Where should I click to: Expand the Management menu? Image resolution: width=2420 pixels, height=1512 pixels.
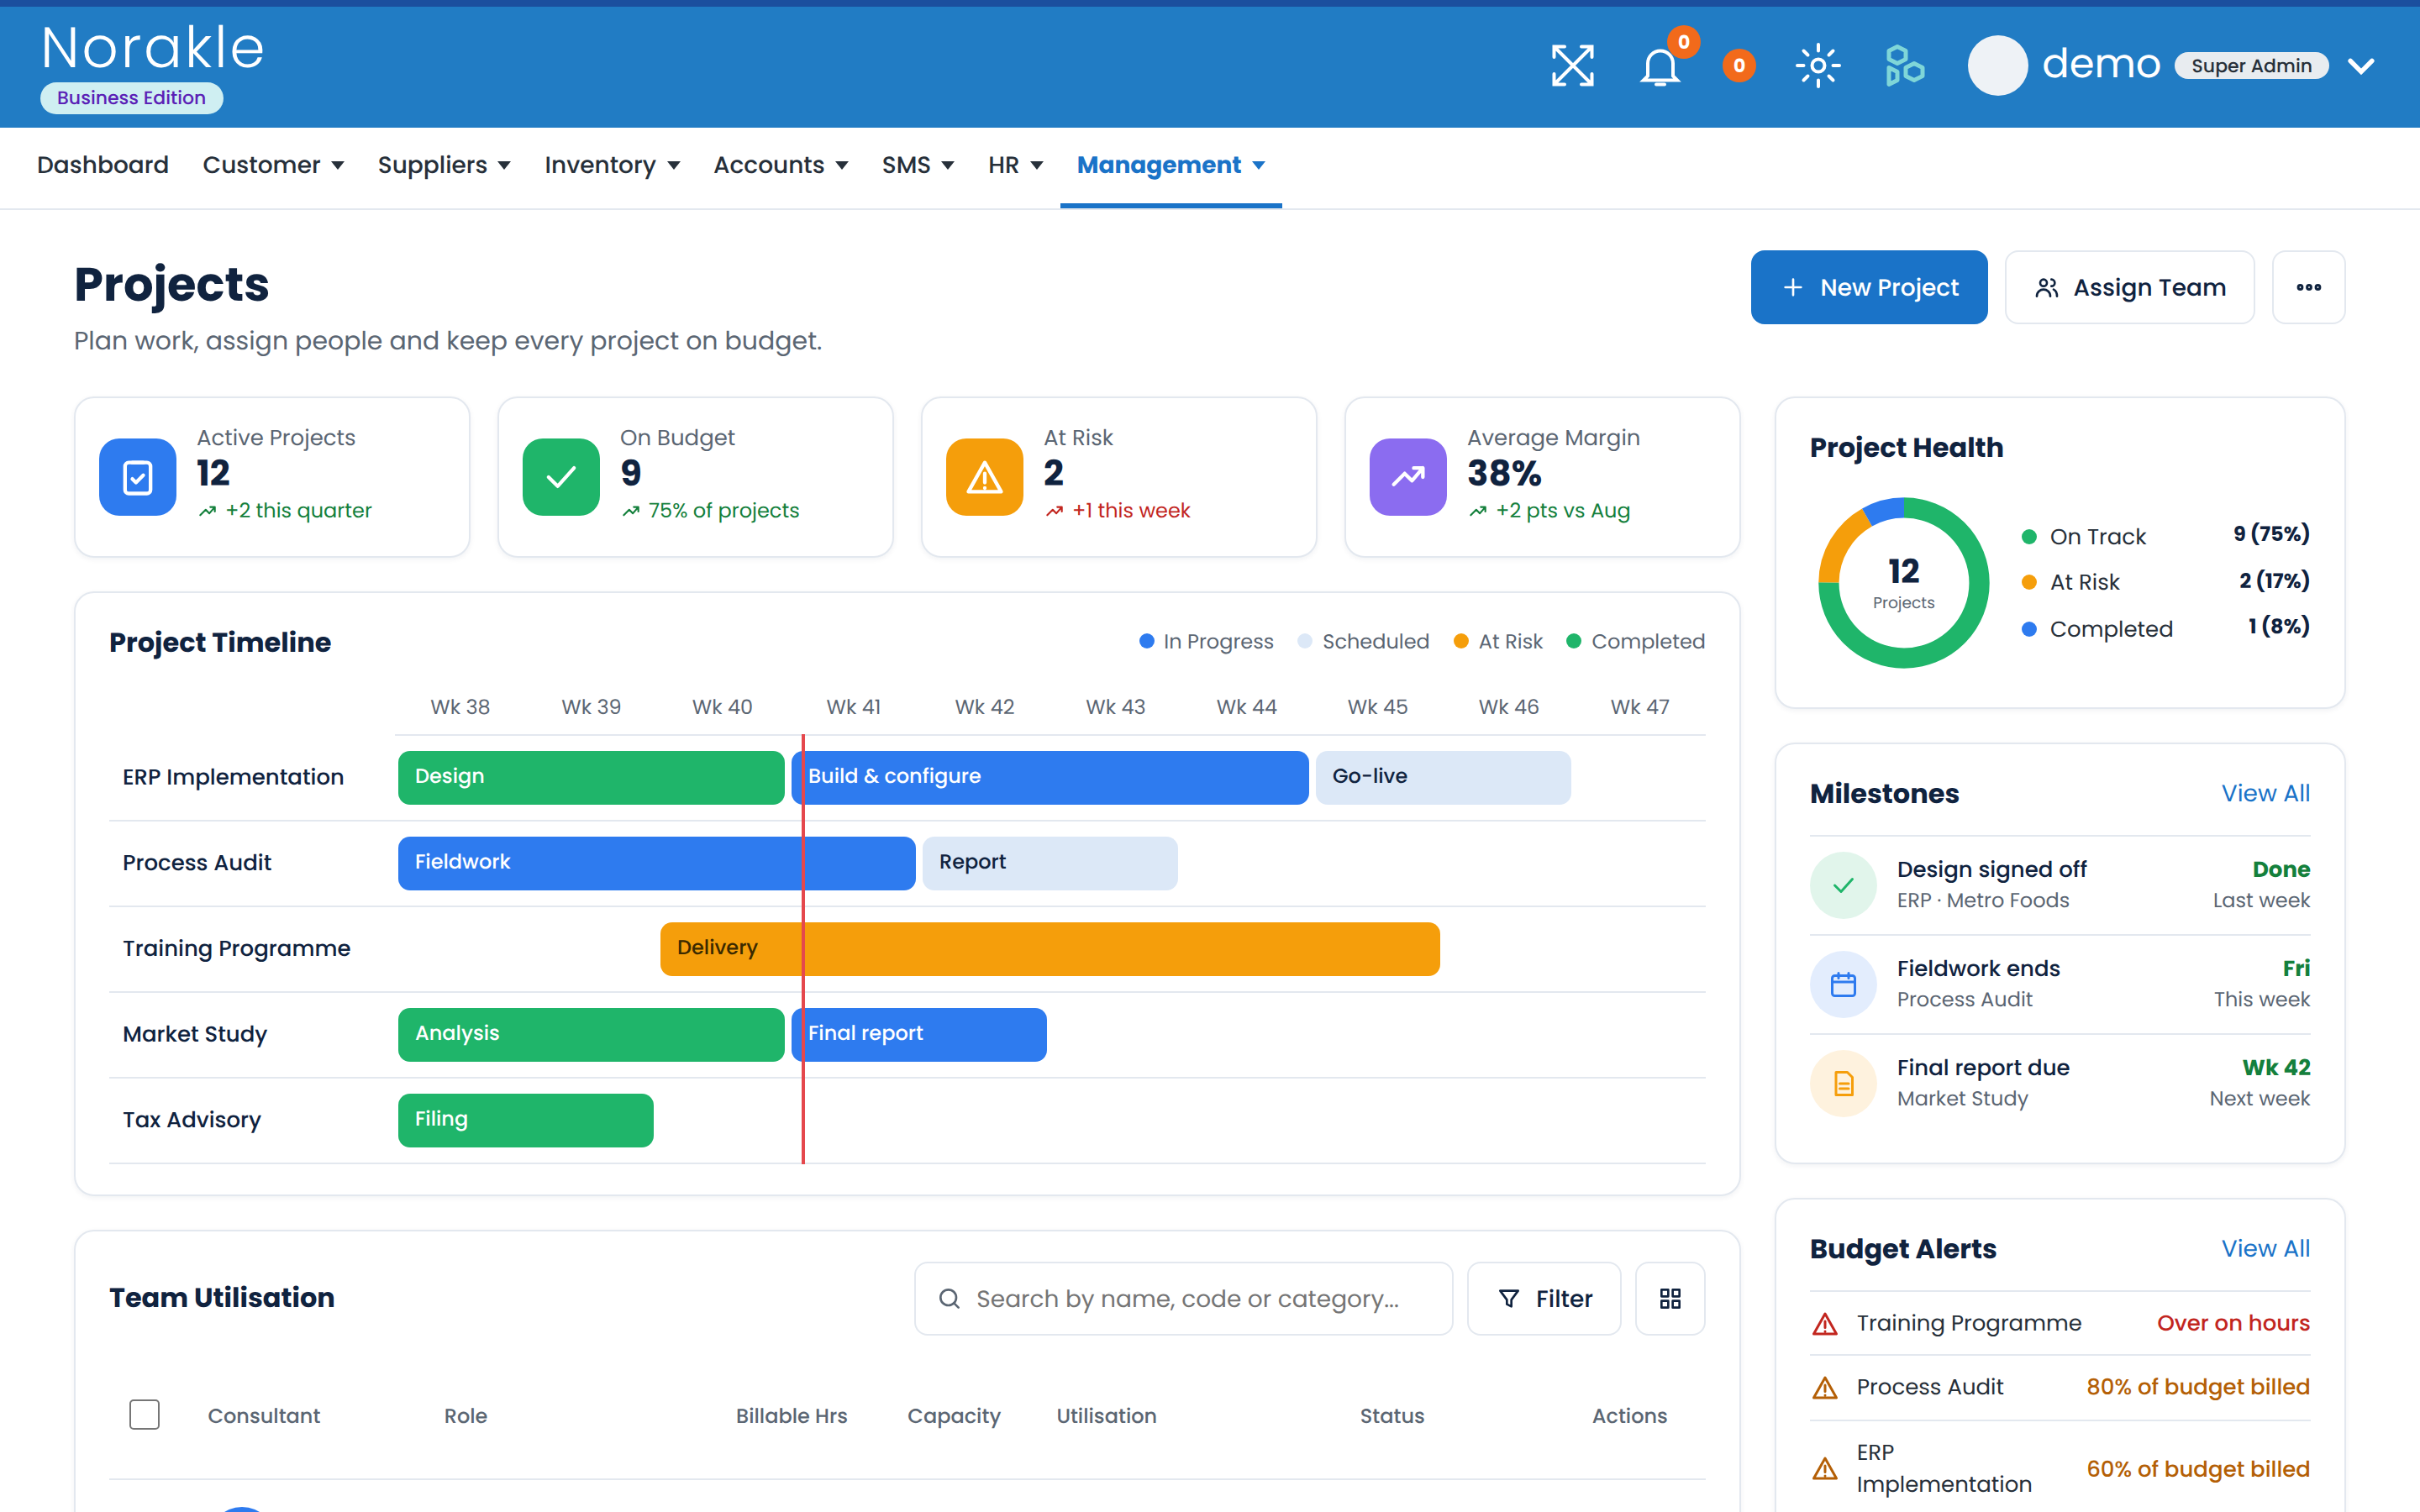point(1171,165)
